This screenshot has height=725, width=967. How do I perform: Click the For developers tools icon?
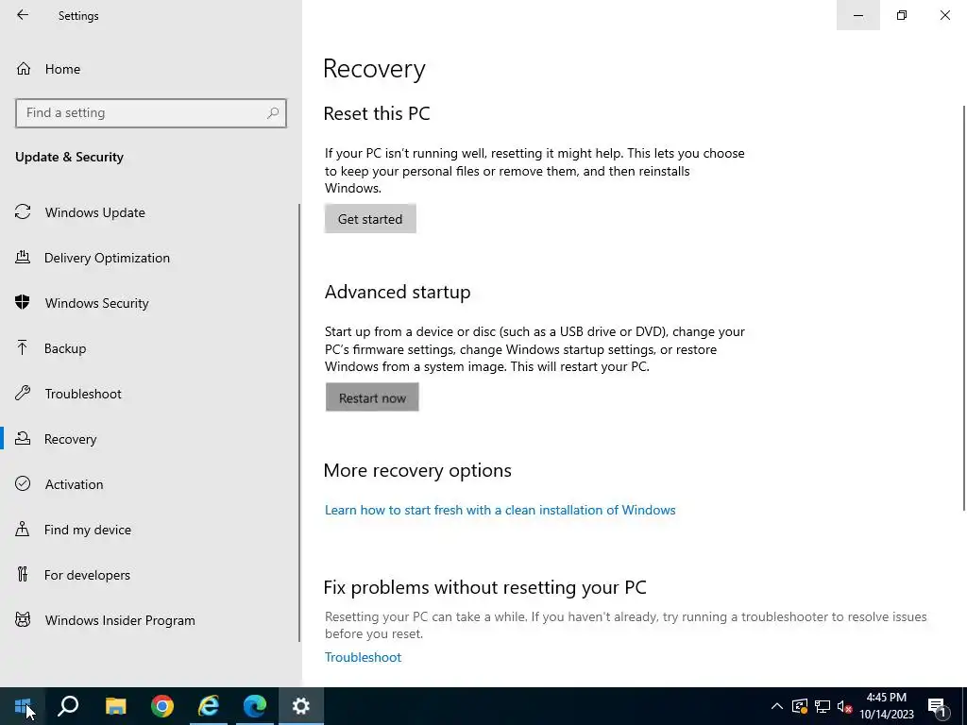point(23,574)
